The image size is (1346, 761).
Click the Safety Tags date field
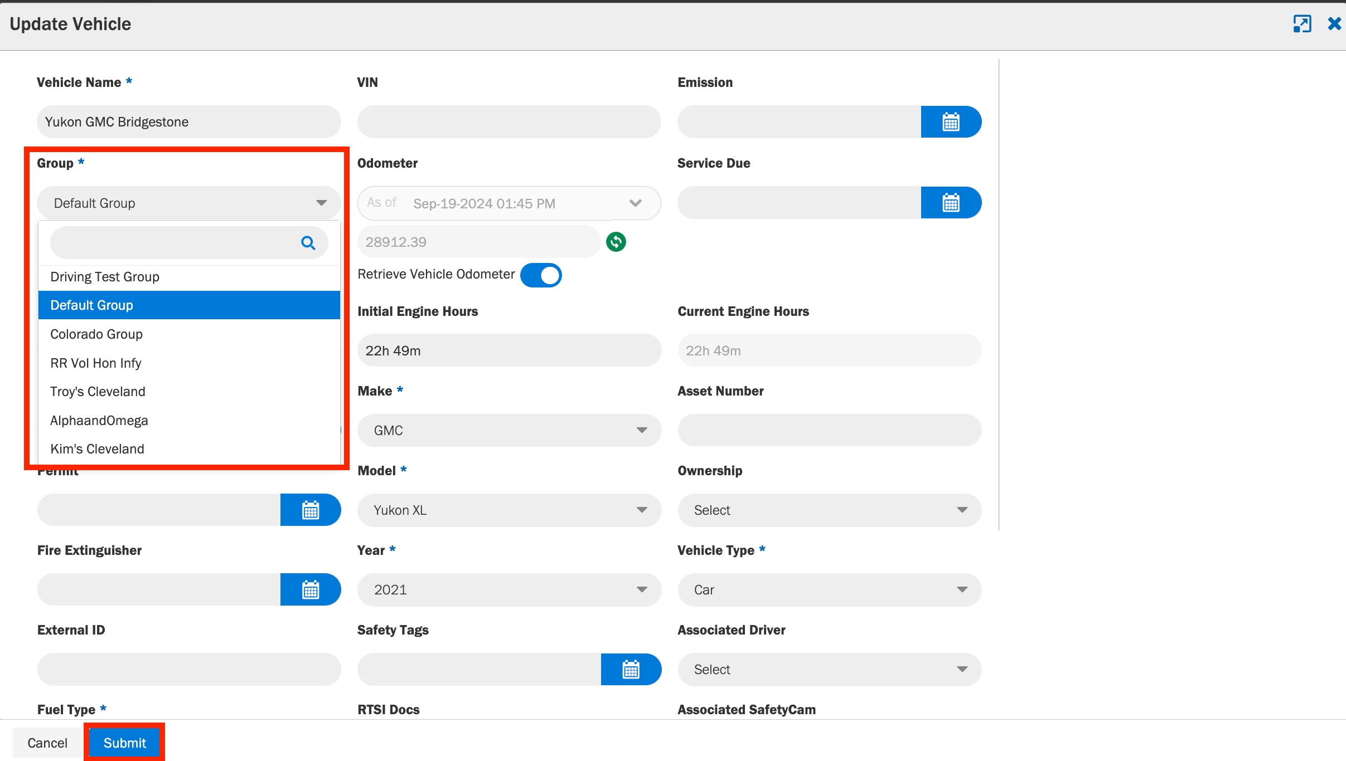pyautogui.click(x=479, y=669)
